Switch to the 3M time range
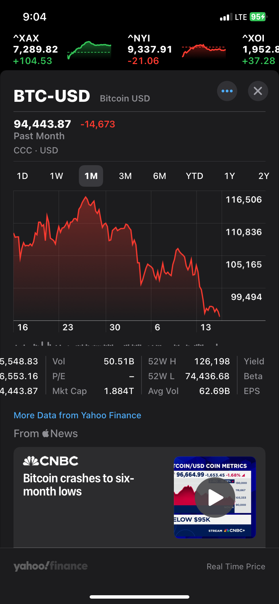279x604 pixels. click(x=125, y=176)
